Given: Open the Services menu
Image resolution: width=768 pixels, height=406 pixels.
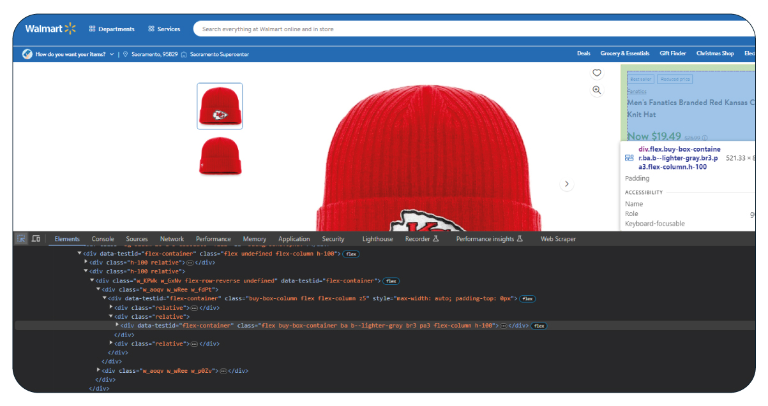Looking at the screenshot, I should [164, 29].
